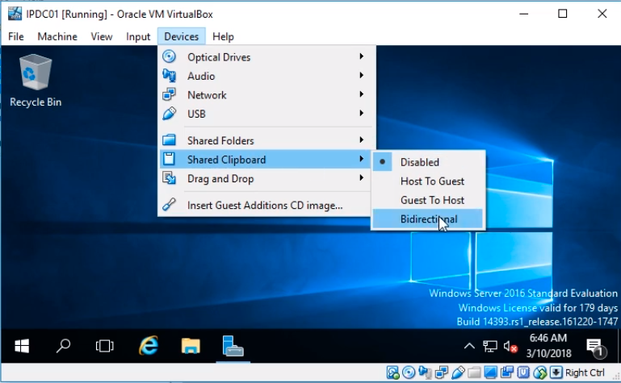This screenshot has width=621, height=383.
Task: Open the Audio submenu entry
Action: [x=266, y=76]
